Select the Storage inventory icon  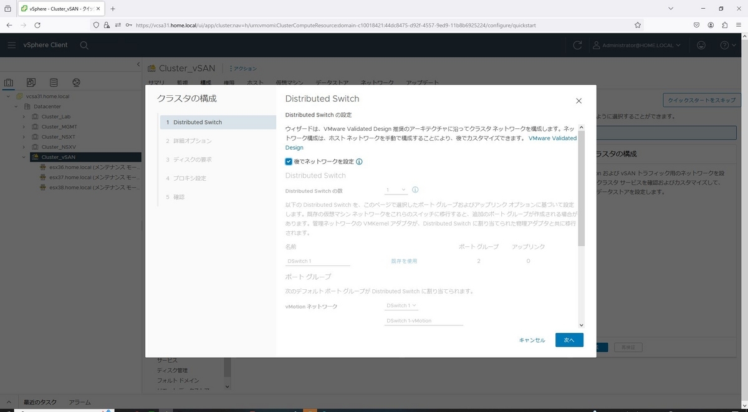point(54,83)
